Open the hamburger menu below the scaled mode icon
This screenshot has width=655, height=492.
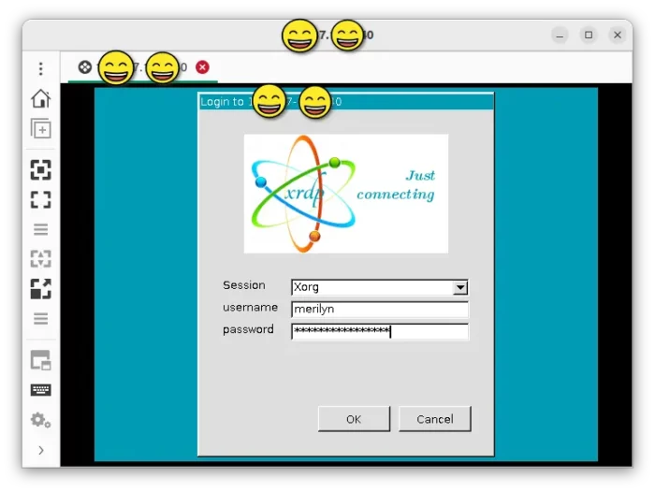coord(41,319)
